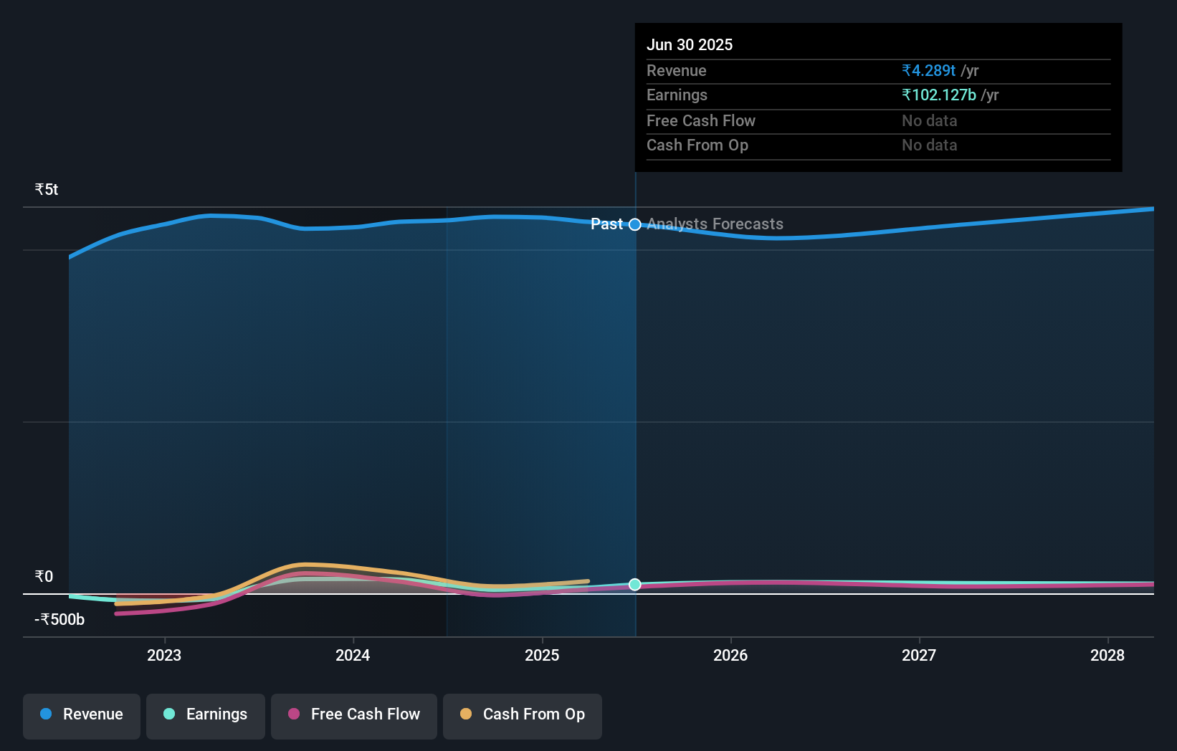
Task: Click the 2027 x-axis label
Action: (x=919, y=655)
